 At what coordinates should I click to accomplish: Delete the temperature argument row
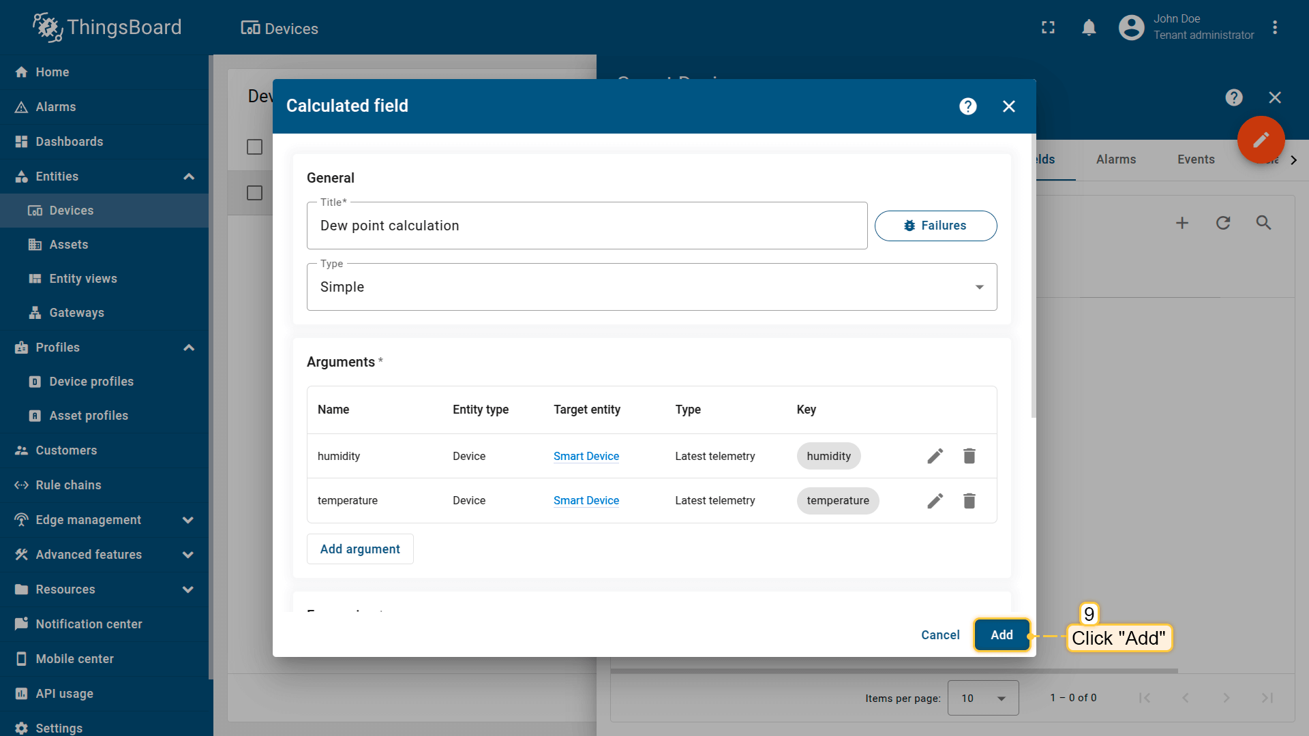click(969, 501)
